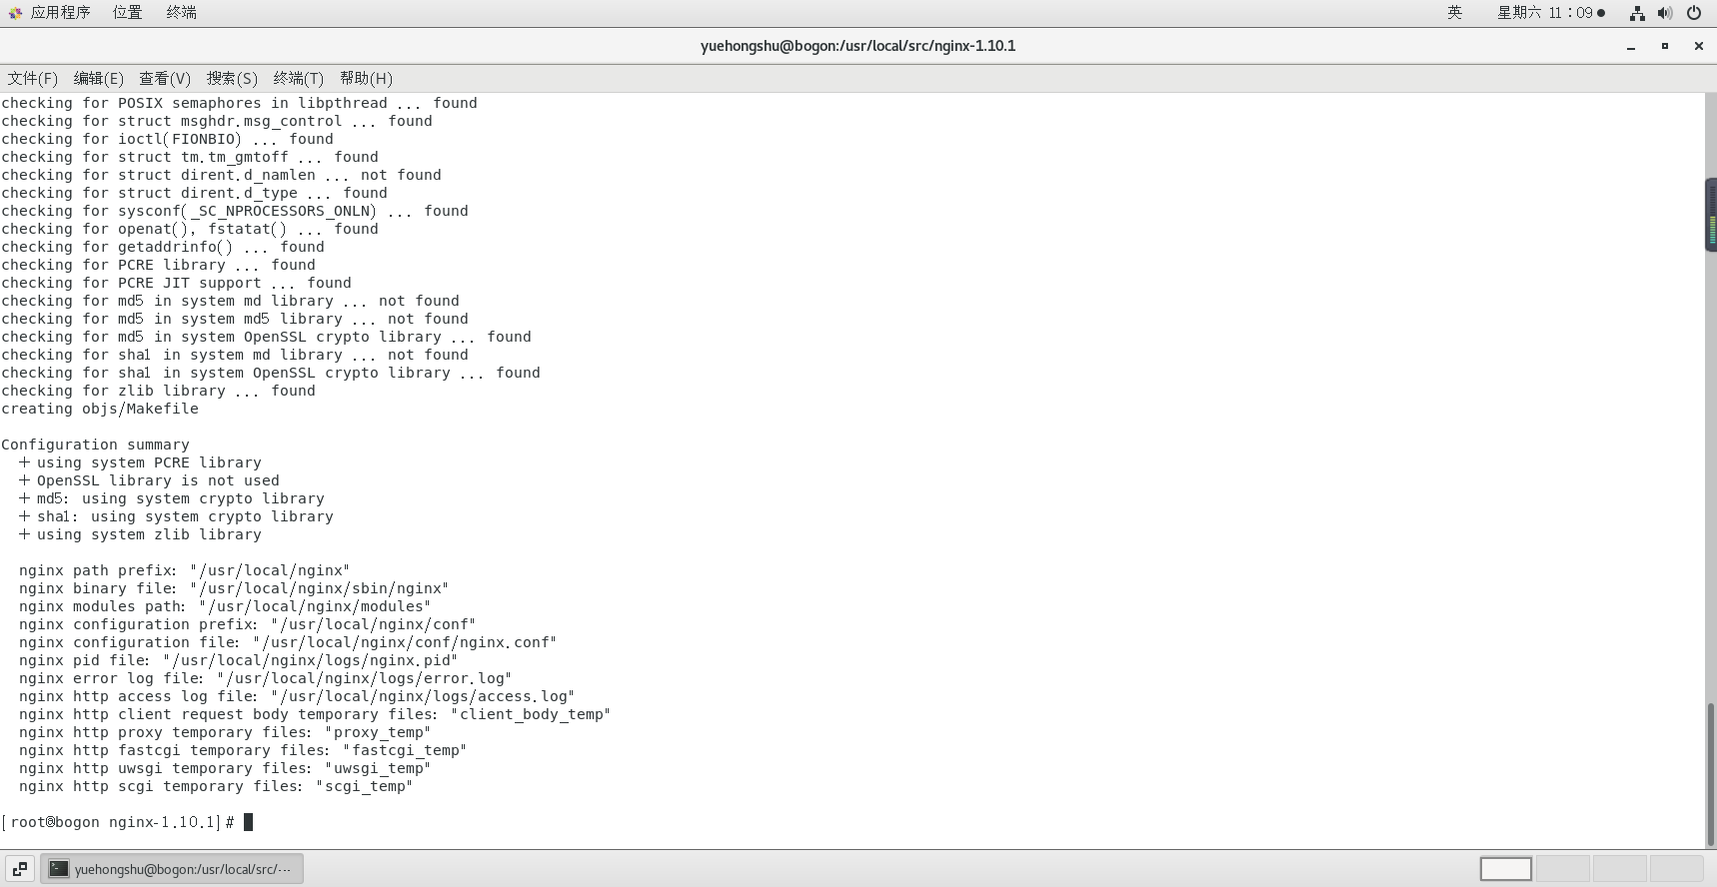Click the 'checking for PCRE JIT support' line
The image size is (1717, 887).
tap(176, 283)
